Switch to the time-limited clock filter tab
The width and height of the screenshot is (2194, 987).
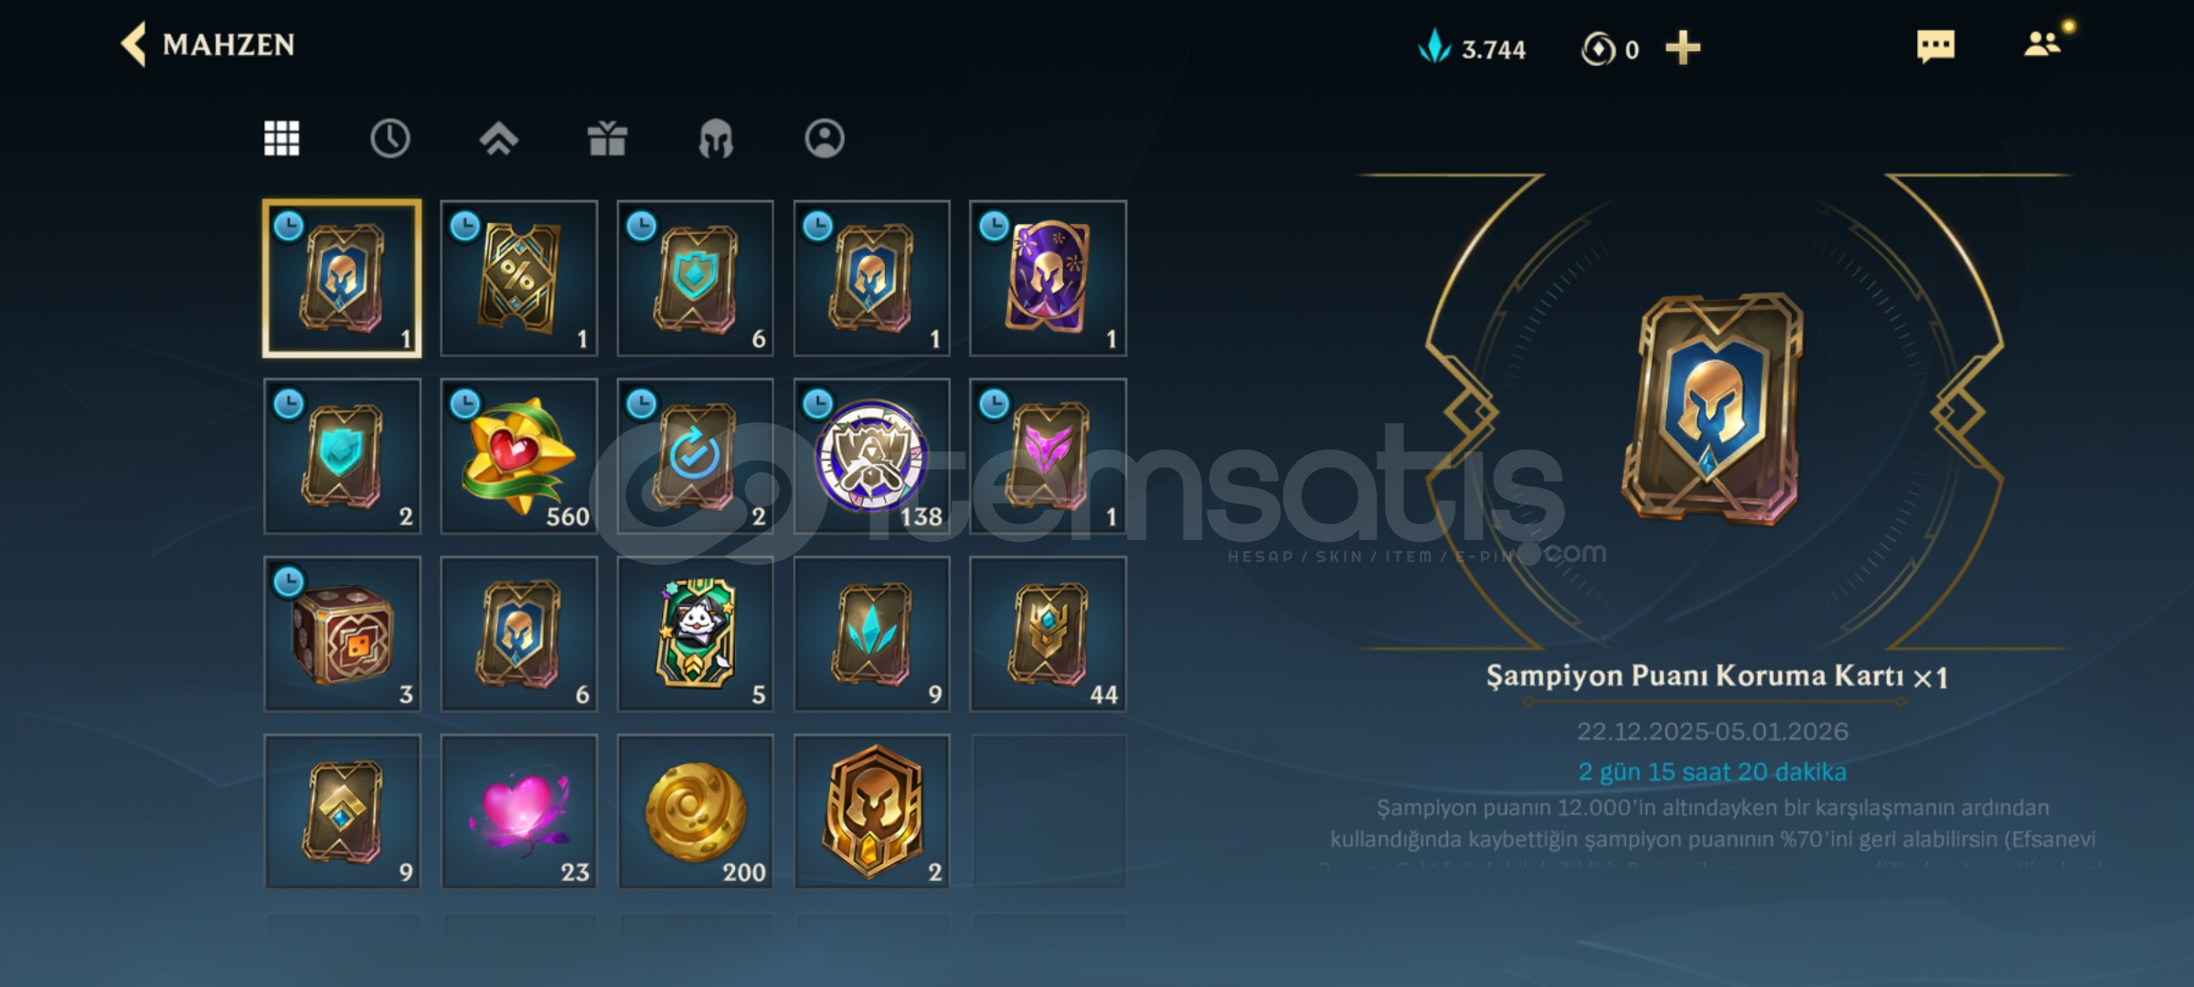390,139
